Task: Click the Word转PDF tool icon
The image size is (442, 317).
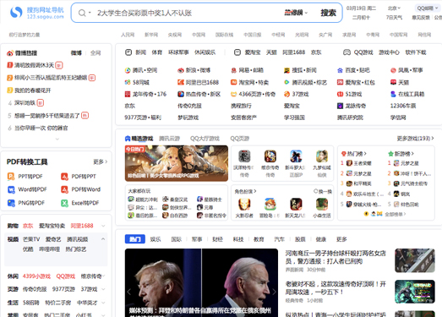Action: point(11,189)
